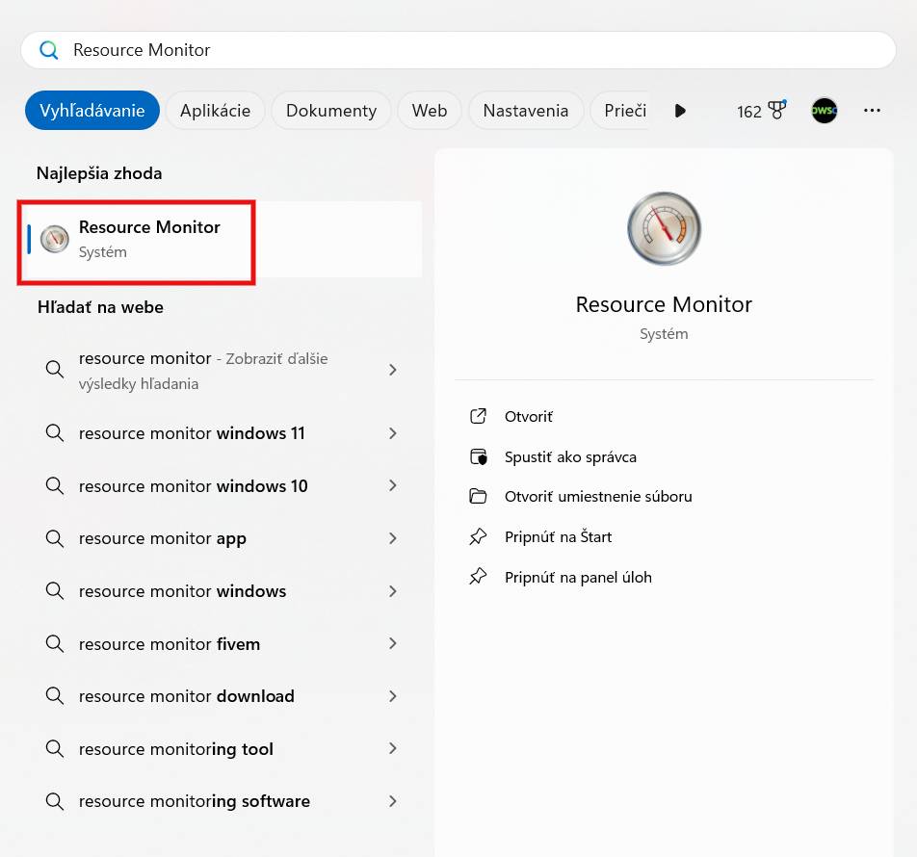Click the folder icon for file location
The height and width of the screenshot is (857, 917).
478,496
